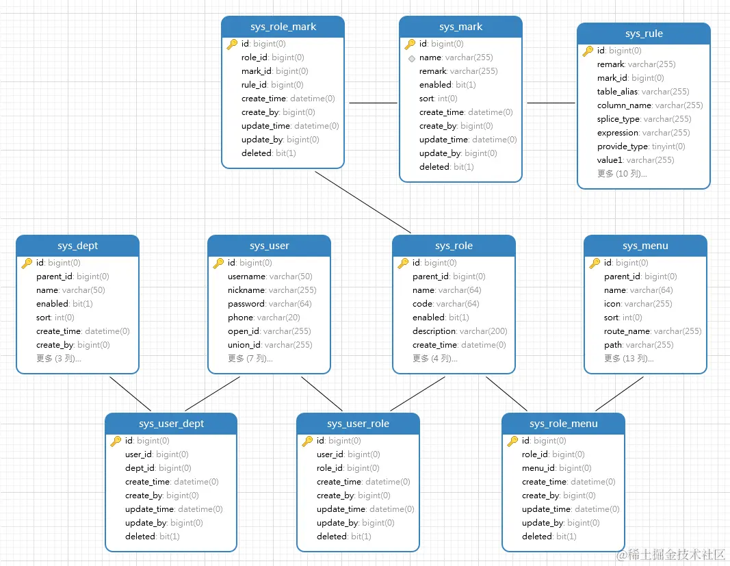This screenshot has height=566, width=730.
Task: Click the table_alias column in sys_rule
Action: coord(643,92)
